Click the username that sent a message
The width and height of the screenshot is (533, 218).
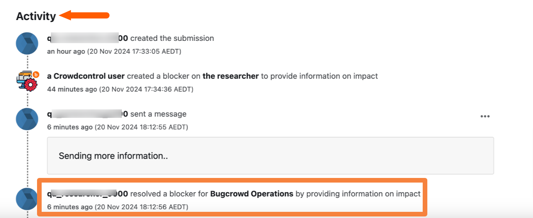click(88, 114)
